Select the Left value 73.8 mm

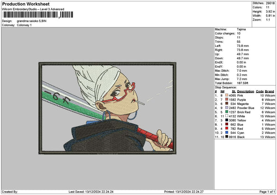pyautogui.click(x=243, y=46)
